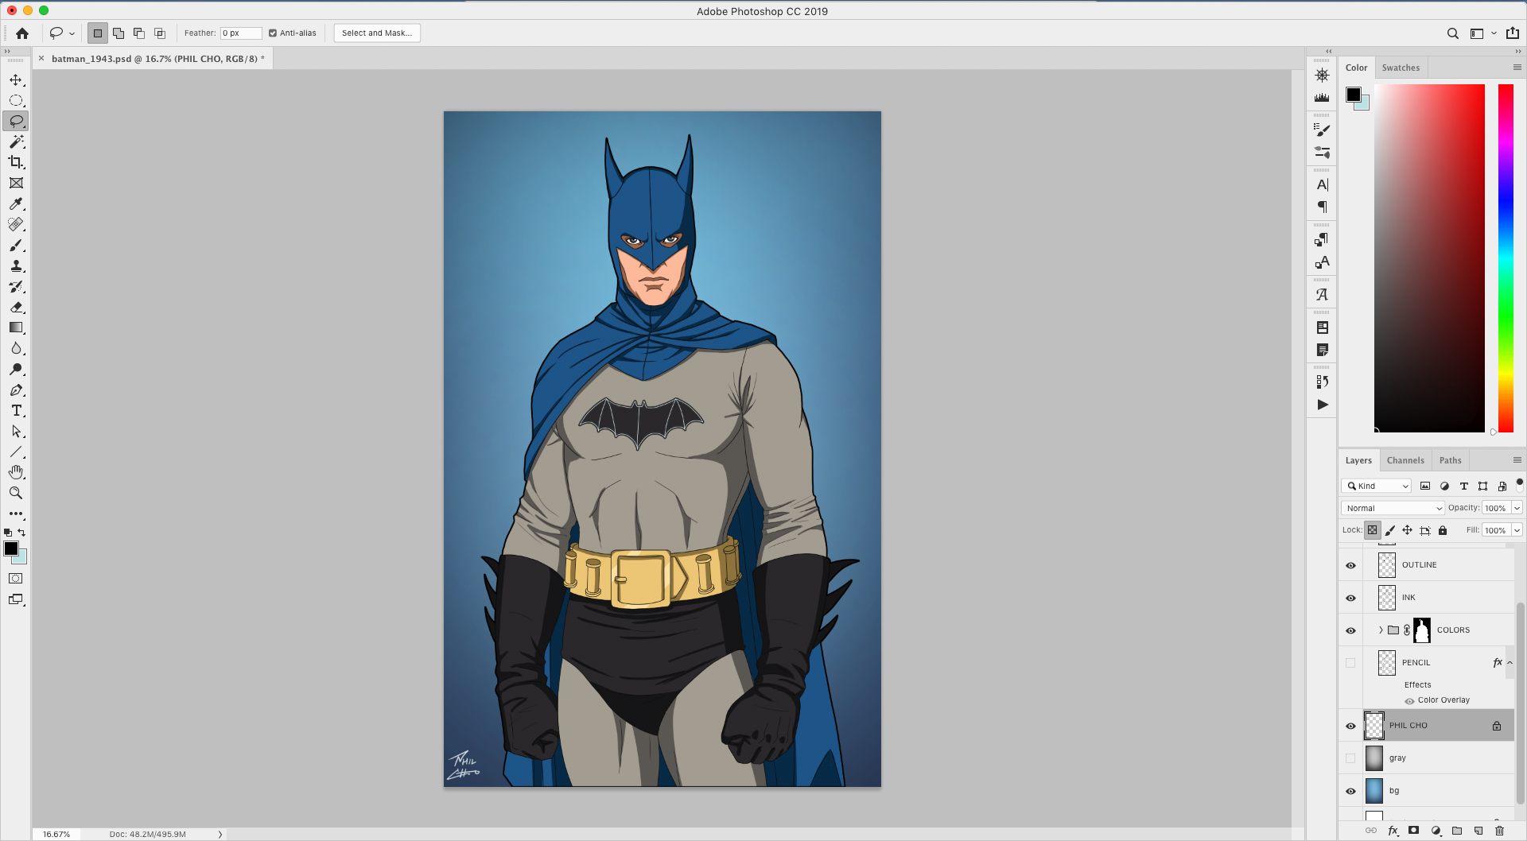The height and width of the screenshot is (841, 1527).
Task: Select the Magic Wand tool
Action: (x=16, y=141)
